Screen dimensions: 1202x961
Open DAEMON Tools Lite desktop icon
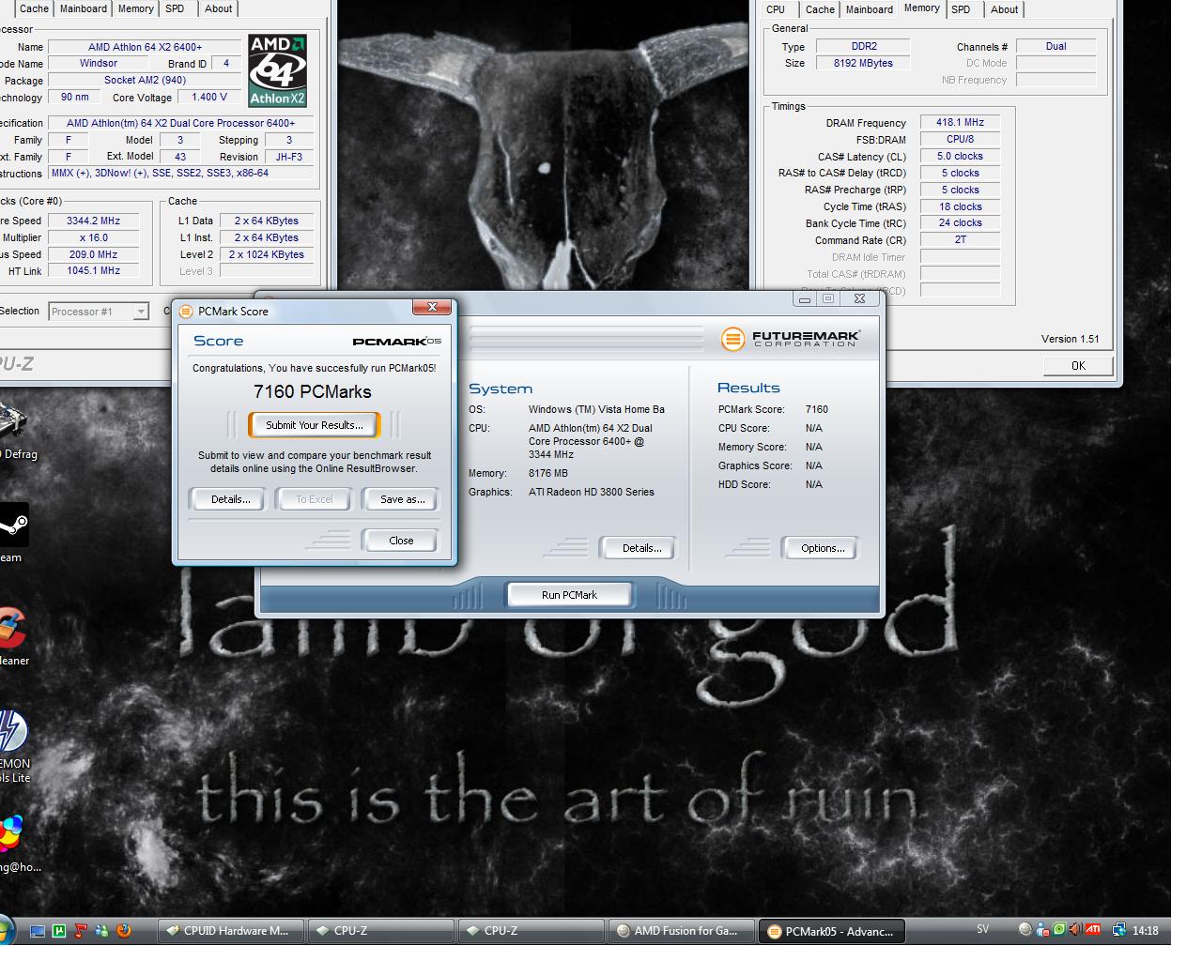pos(13,746)
